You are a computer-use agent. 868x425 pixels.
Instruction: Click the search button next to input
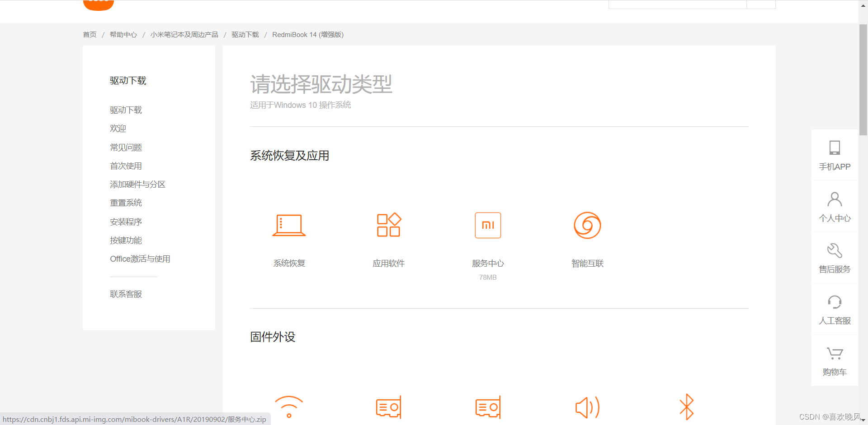[x=761, y=5]
